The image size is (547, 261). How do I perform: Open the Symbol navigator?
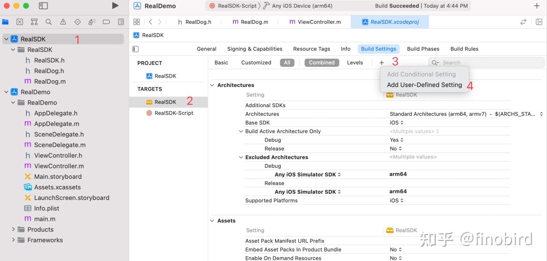34,22
